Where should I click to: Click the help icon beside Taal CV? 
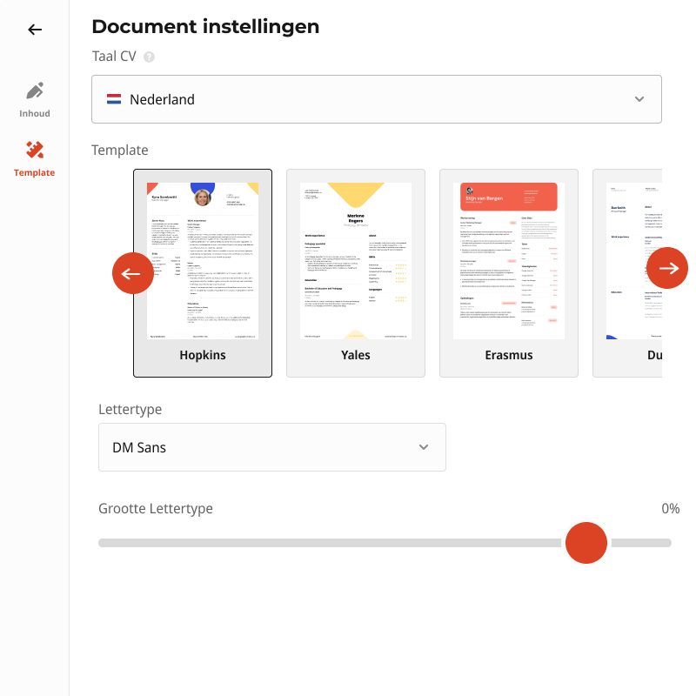(149, 57)
